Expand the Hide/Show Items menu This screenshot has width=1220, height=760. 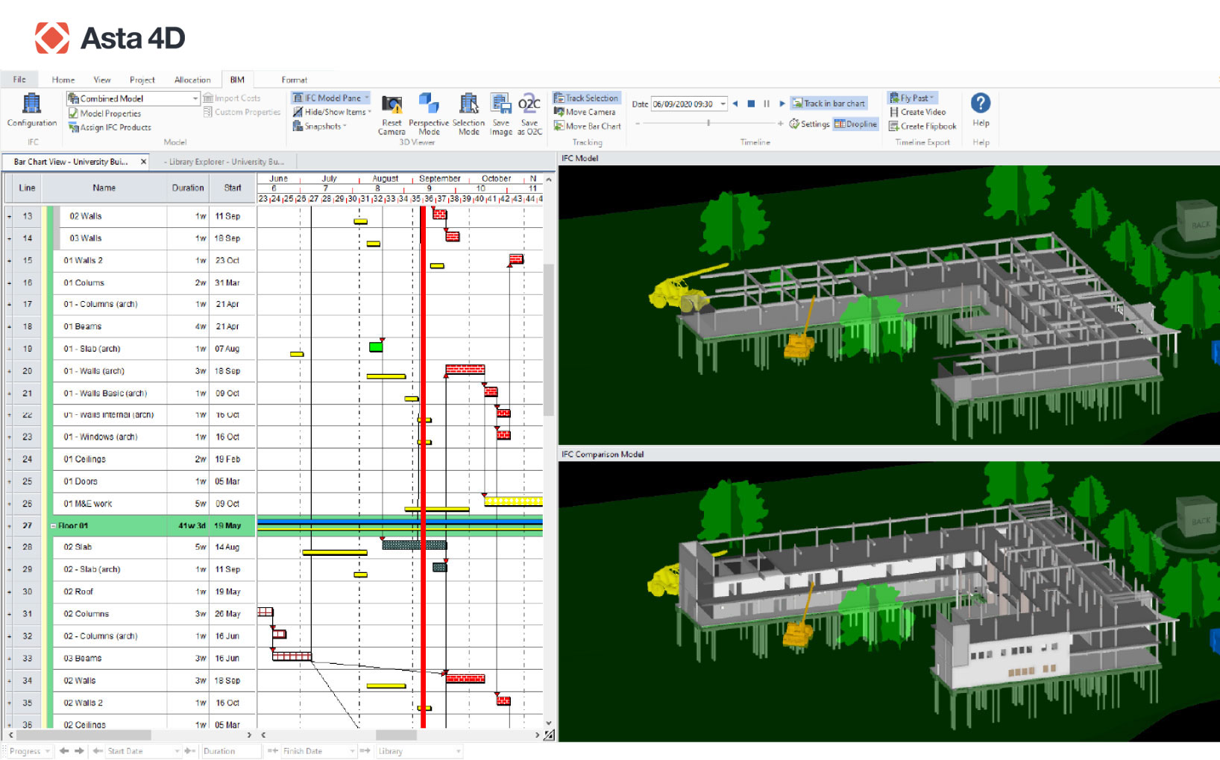332,112
